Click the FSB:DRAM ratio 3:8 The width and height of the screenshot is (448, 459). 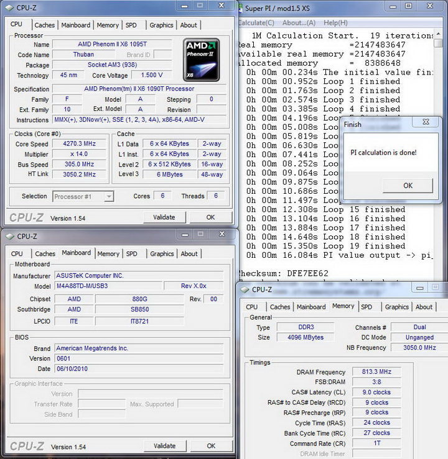pos(376,382)
